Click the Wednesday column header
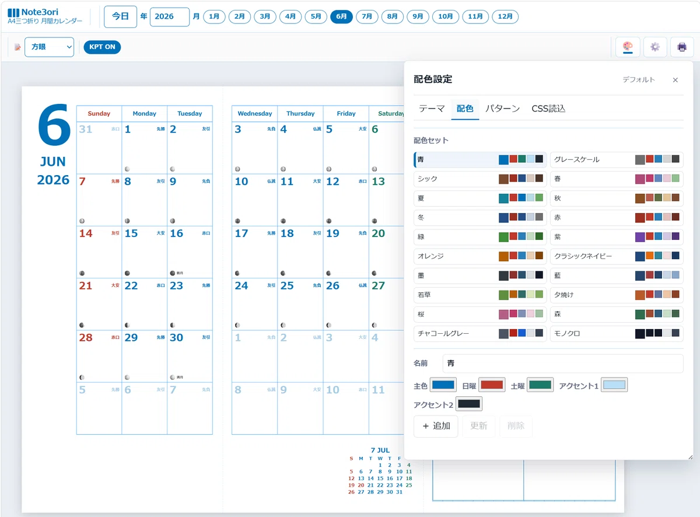The width and height of the screenshot is (700, 517). point(255,114)
